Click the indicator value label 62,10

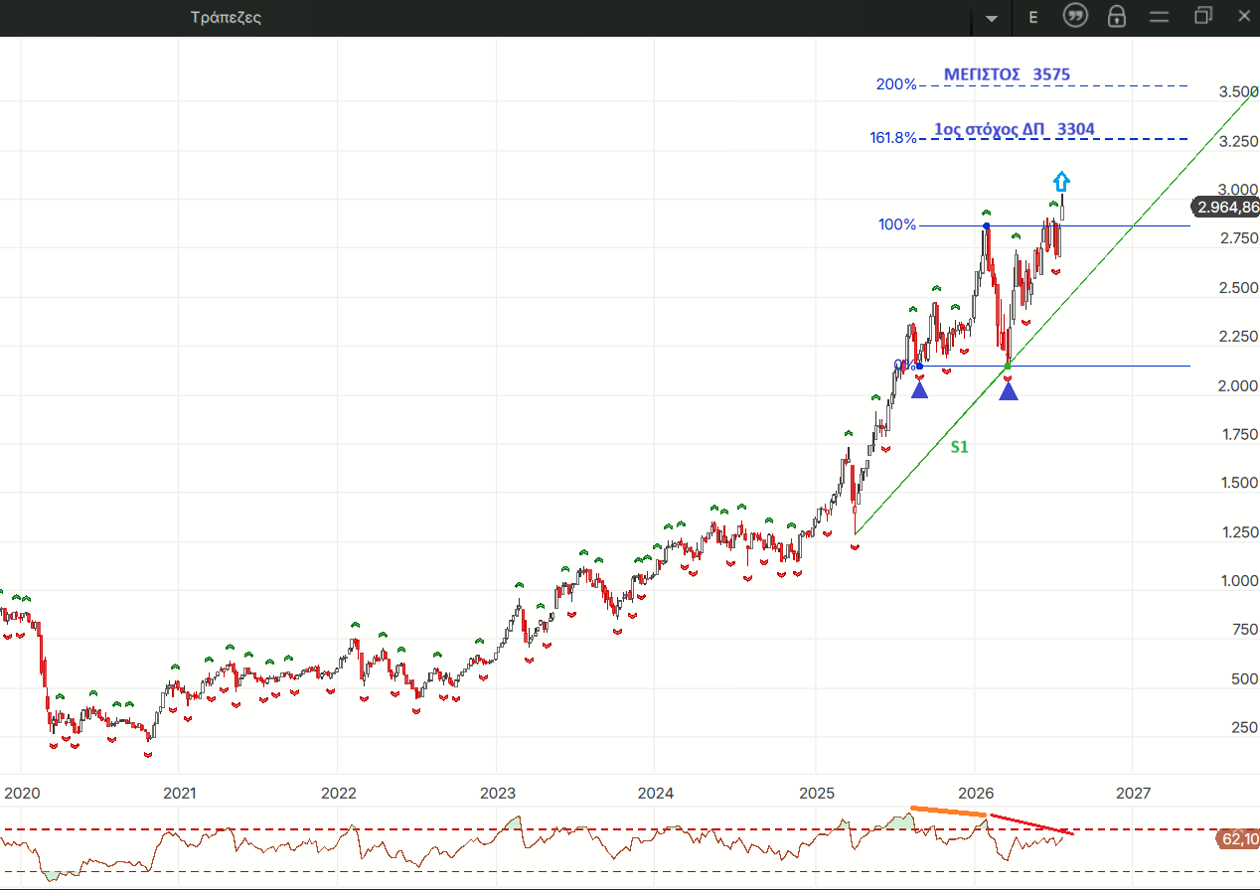(1237, 839)
